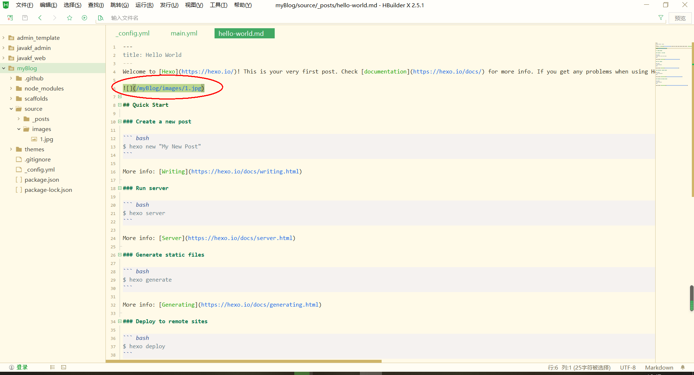Click the /myBlog/images/1.jpg image path
Screen dimensions: 694x375
169,88
